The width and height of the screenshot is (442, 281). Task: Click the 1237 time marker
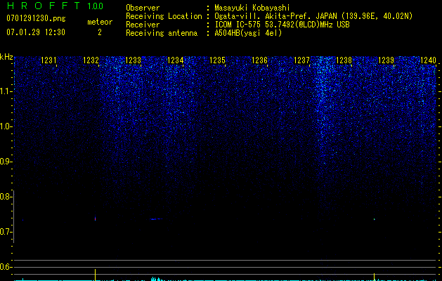click(x=302, y=60)
